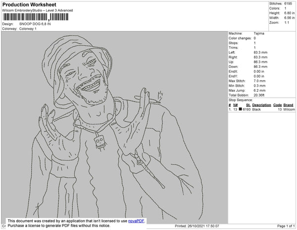This screenshot has width=297, height=230.
Task: Select the 'Stop Sequence:' label
Action: (x=241, y=100)
